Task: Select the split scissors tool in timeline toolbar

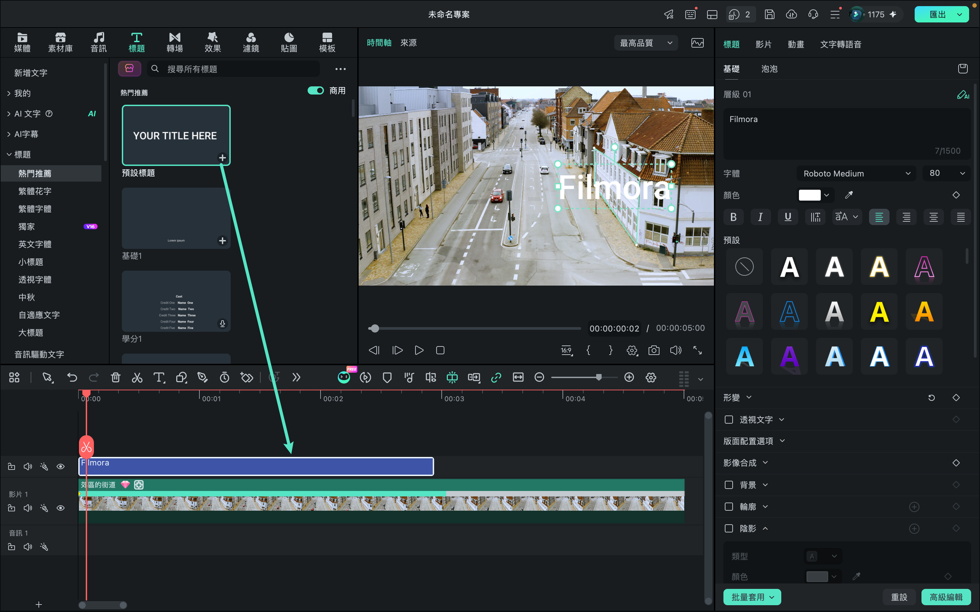Action: pyautogui.click(x=137, y=378)
